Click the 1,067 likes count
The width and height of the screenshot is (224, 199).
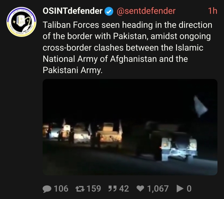click(158, 189)
